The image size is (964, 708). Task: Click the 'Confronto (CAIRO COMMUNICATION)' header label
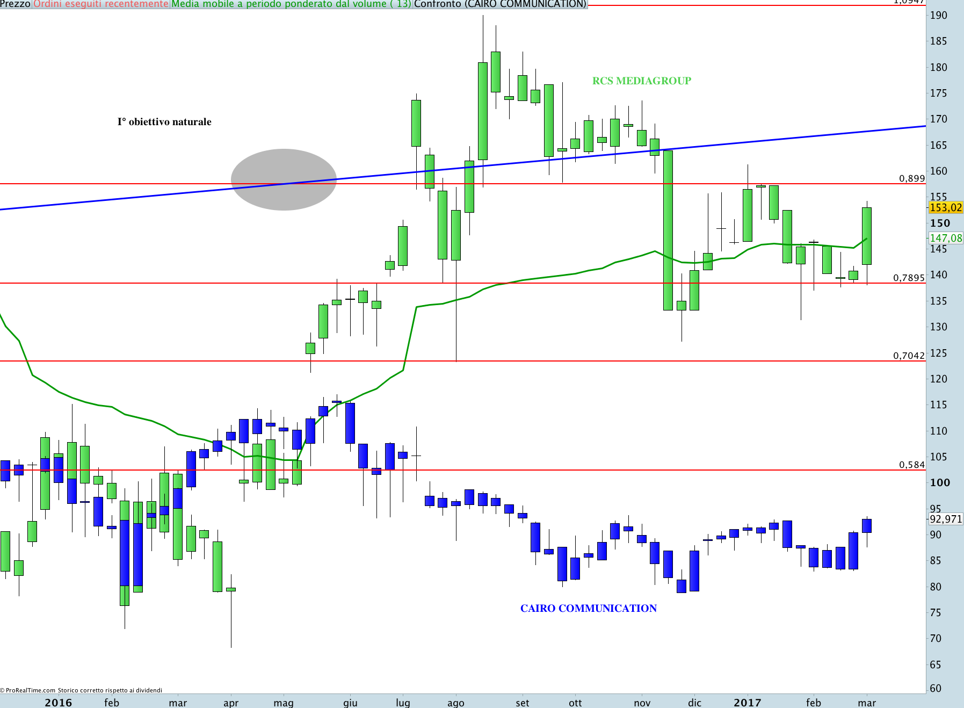[x=500, y=4]
